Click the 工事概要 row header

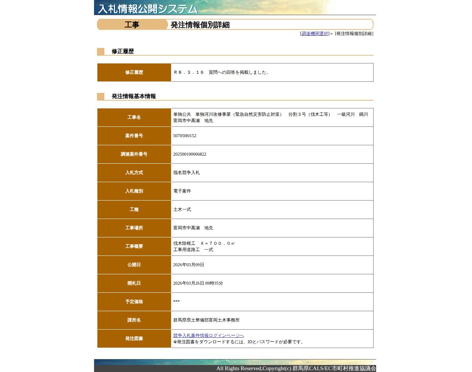(134, 246)
